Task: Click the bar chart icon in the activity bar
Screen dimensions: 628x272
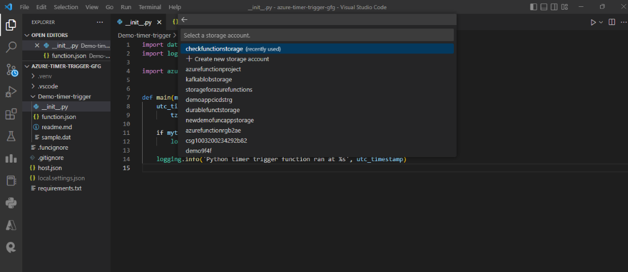Action: [x=11, y=159]
